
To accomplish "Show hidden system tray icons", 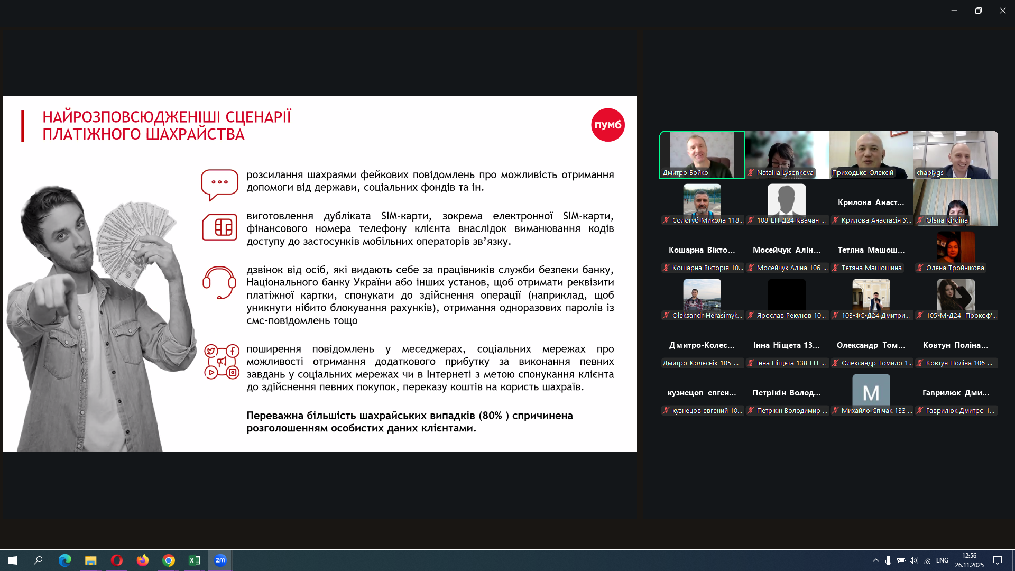I will (x=876, y=560).
